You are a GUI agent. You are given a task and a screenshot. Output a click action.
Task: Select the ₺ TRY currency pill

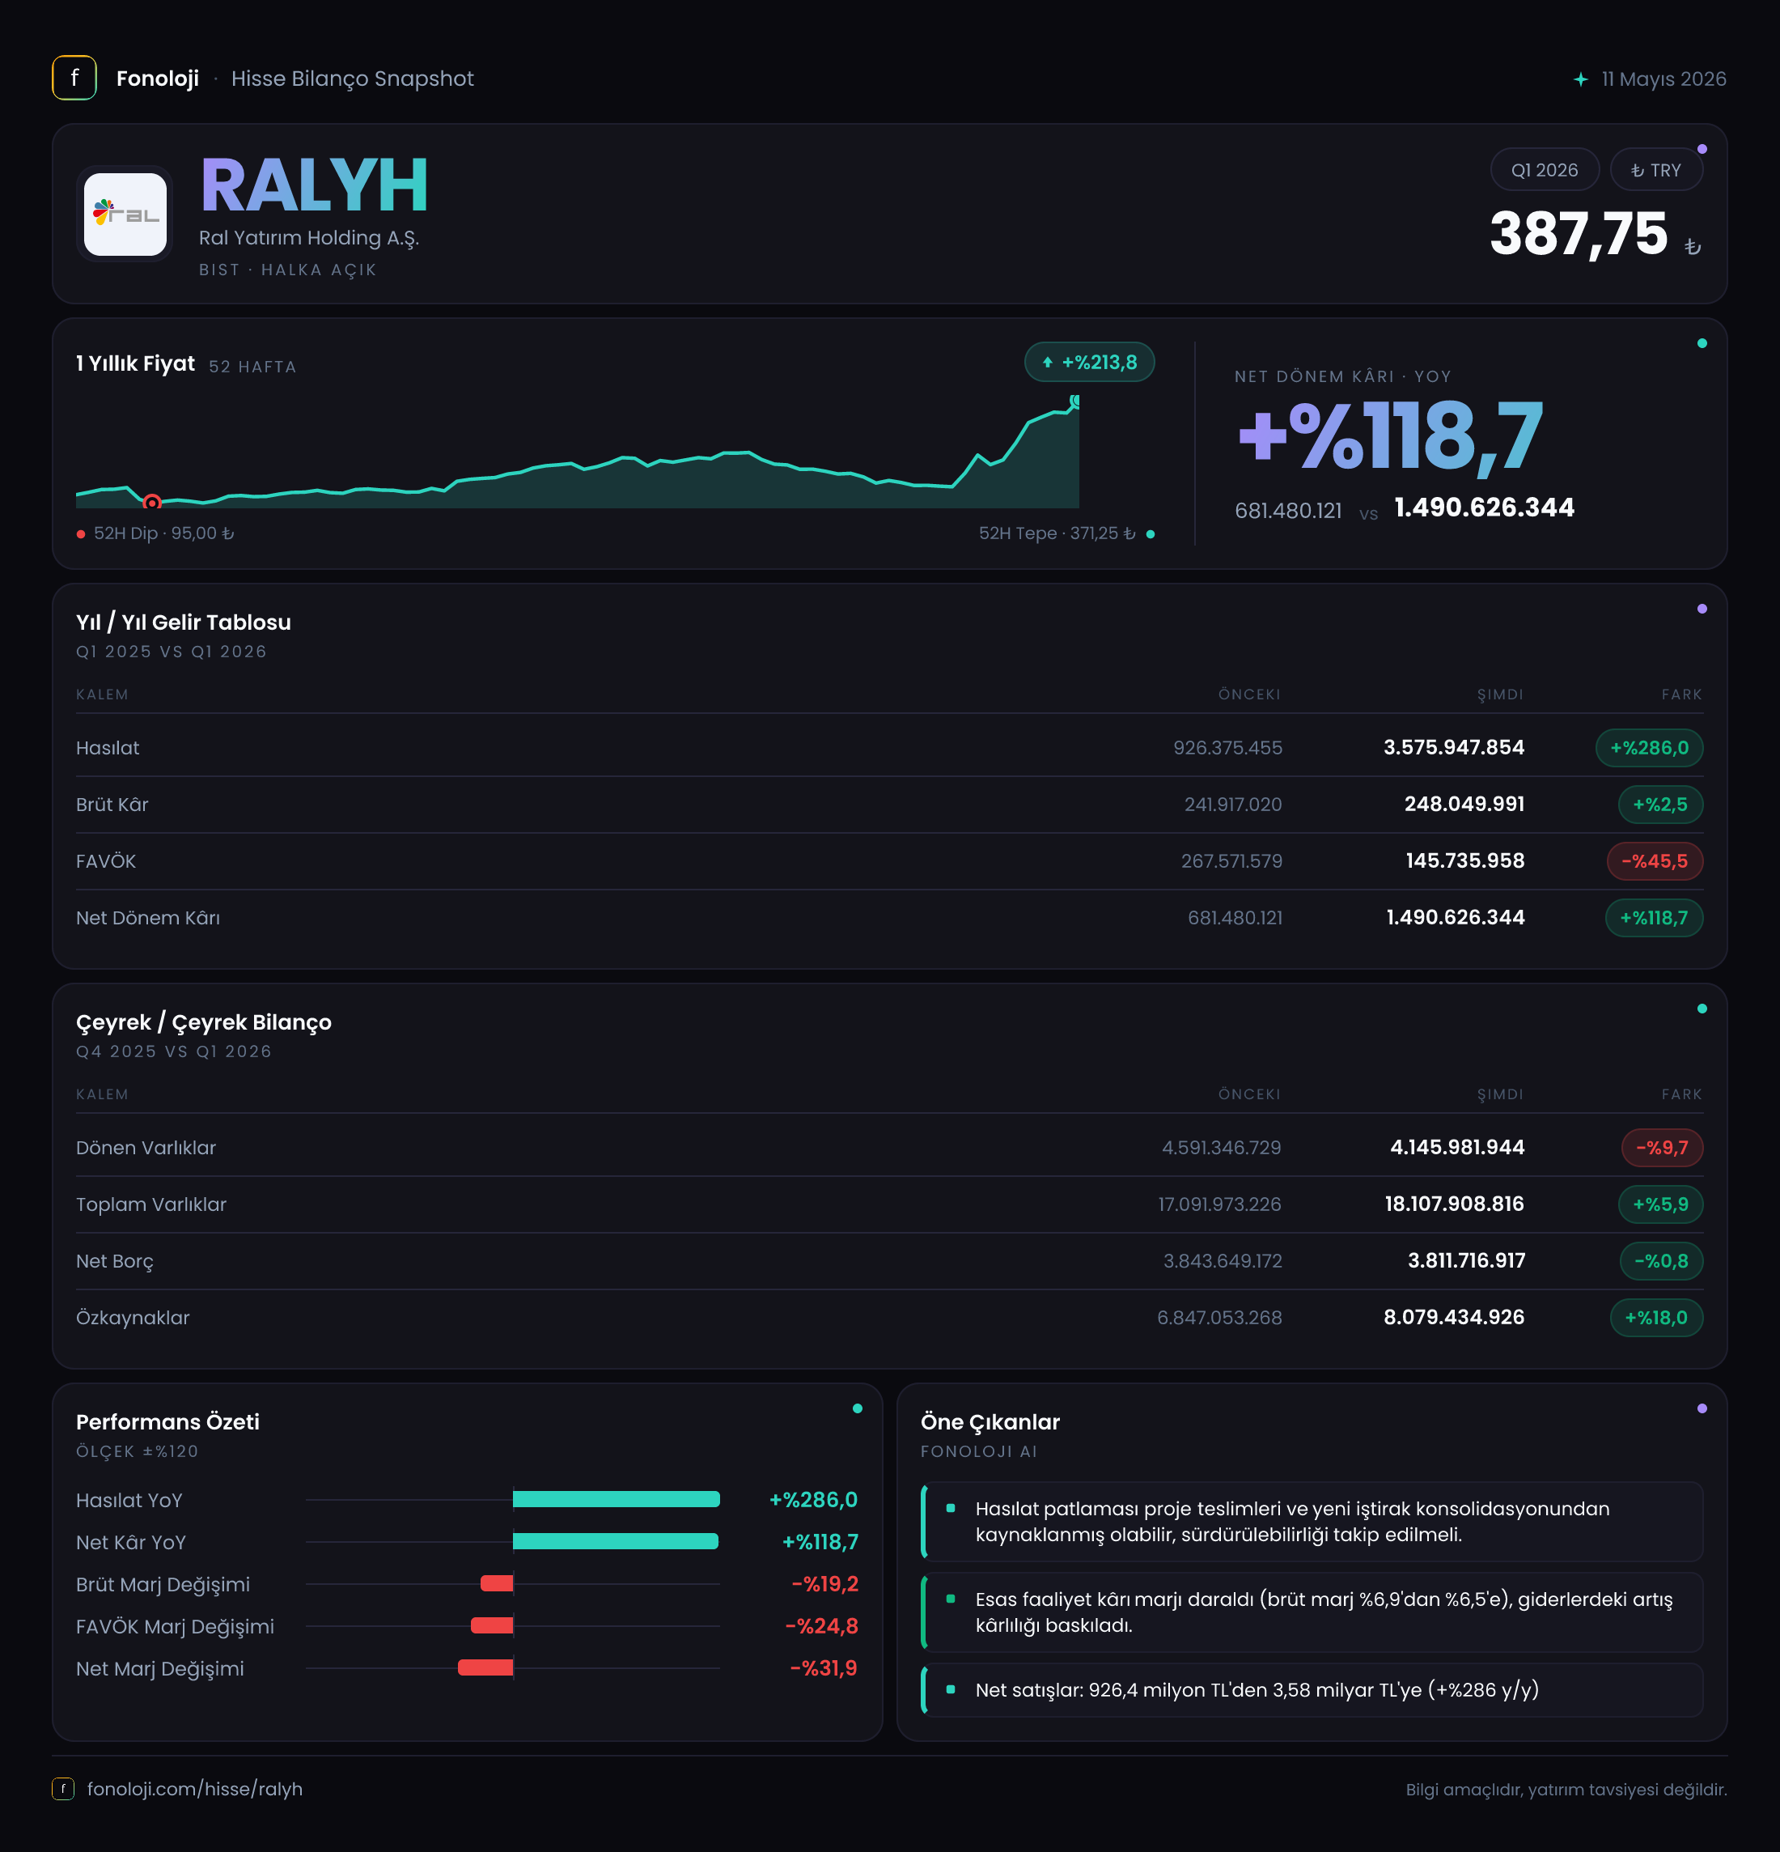tap(1656, 170)
